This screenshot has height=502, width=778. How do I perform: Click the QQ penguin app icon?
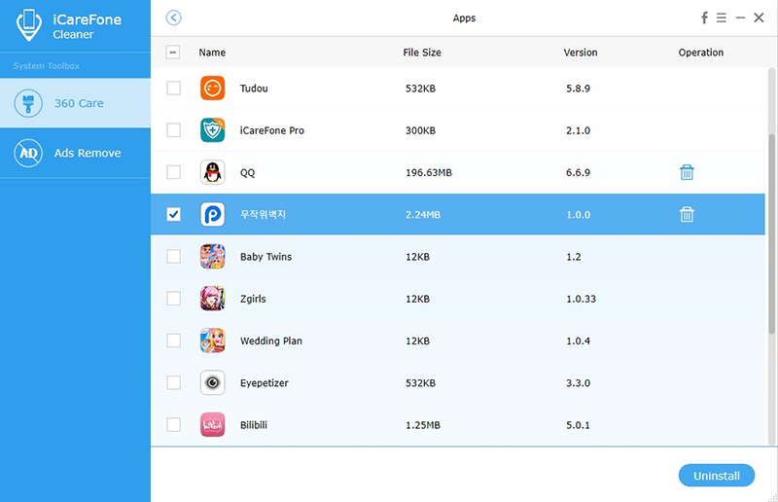[212, 172]
